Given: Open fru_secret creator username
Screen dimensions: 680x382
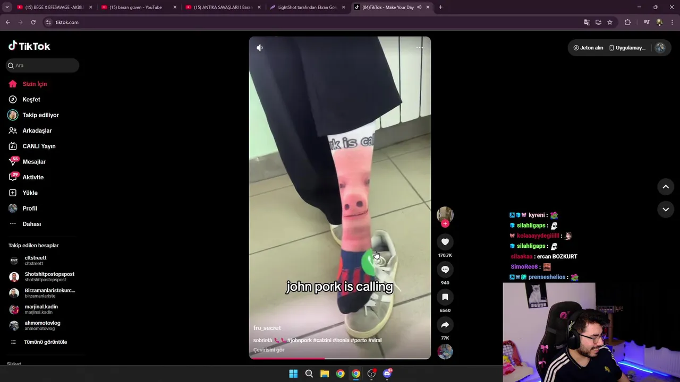Looking at the screenshot, I should pyautogui.click(x=267, y=328).
